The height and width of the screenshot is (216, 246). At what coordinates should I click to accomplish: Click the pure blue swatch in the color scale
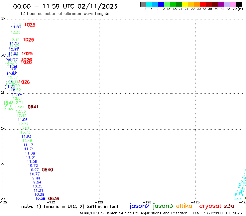click(161, 4)
